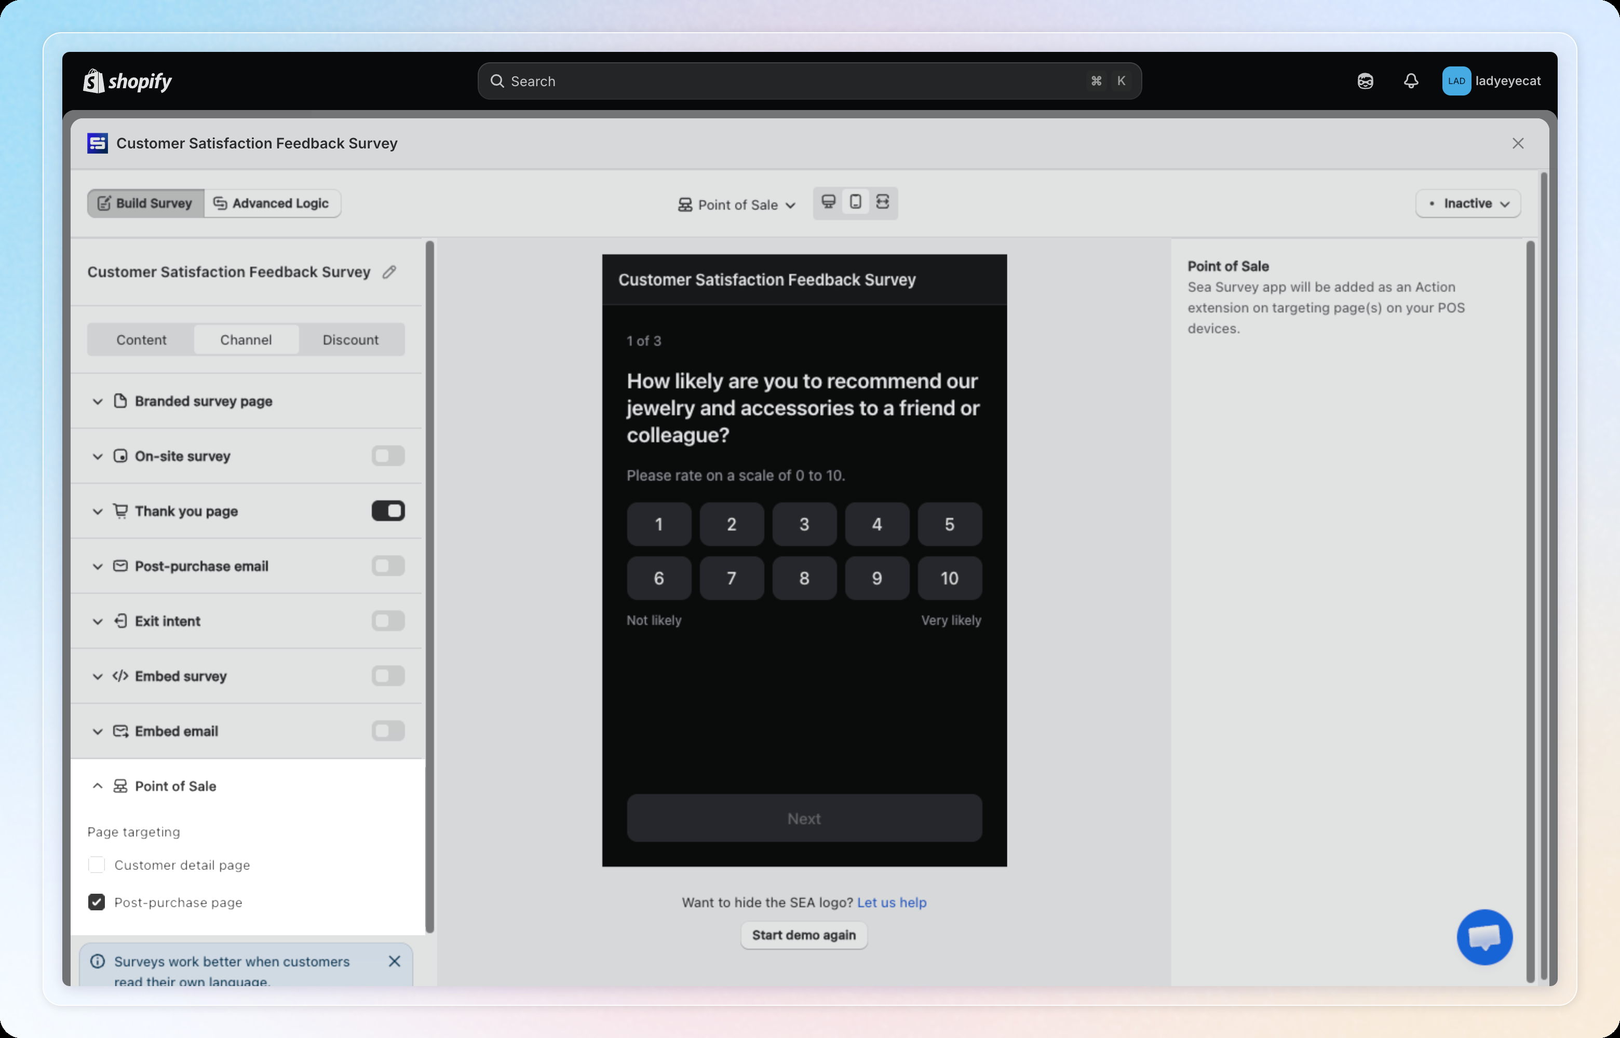Choose rating 10 in the preview
The image size is (1620, 1038).
tap(949, 578)
